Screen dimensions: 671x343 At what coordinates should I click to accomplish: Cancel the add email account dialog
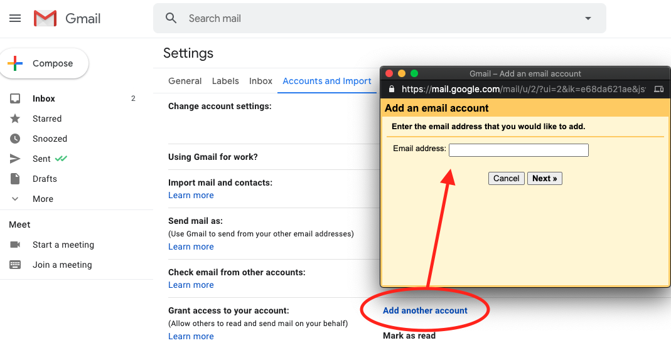pyautogui.click(x=506, y=178)
